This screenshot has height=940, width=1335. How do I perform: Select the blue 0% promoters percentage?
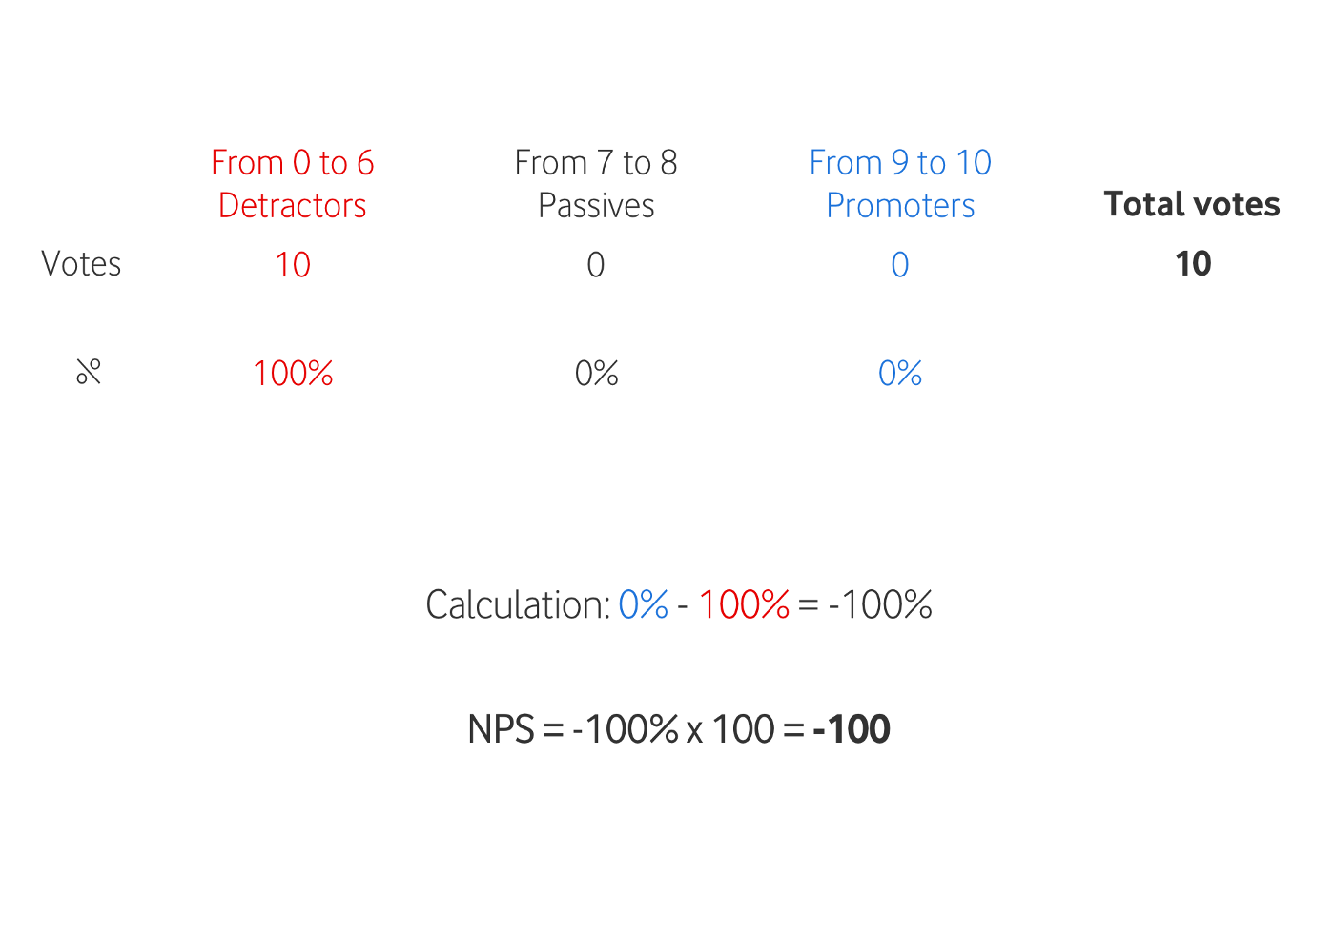[x=900, y=374]
